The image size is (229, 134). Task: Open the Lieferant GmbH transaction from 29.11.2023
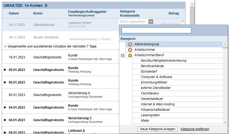60,25
